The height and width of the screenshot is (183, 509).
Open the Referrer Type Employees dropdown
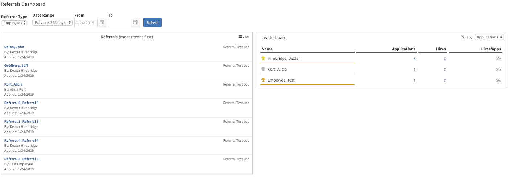(14, 23)
